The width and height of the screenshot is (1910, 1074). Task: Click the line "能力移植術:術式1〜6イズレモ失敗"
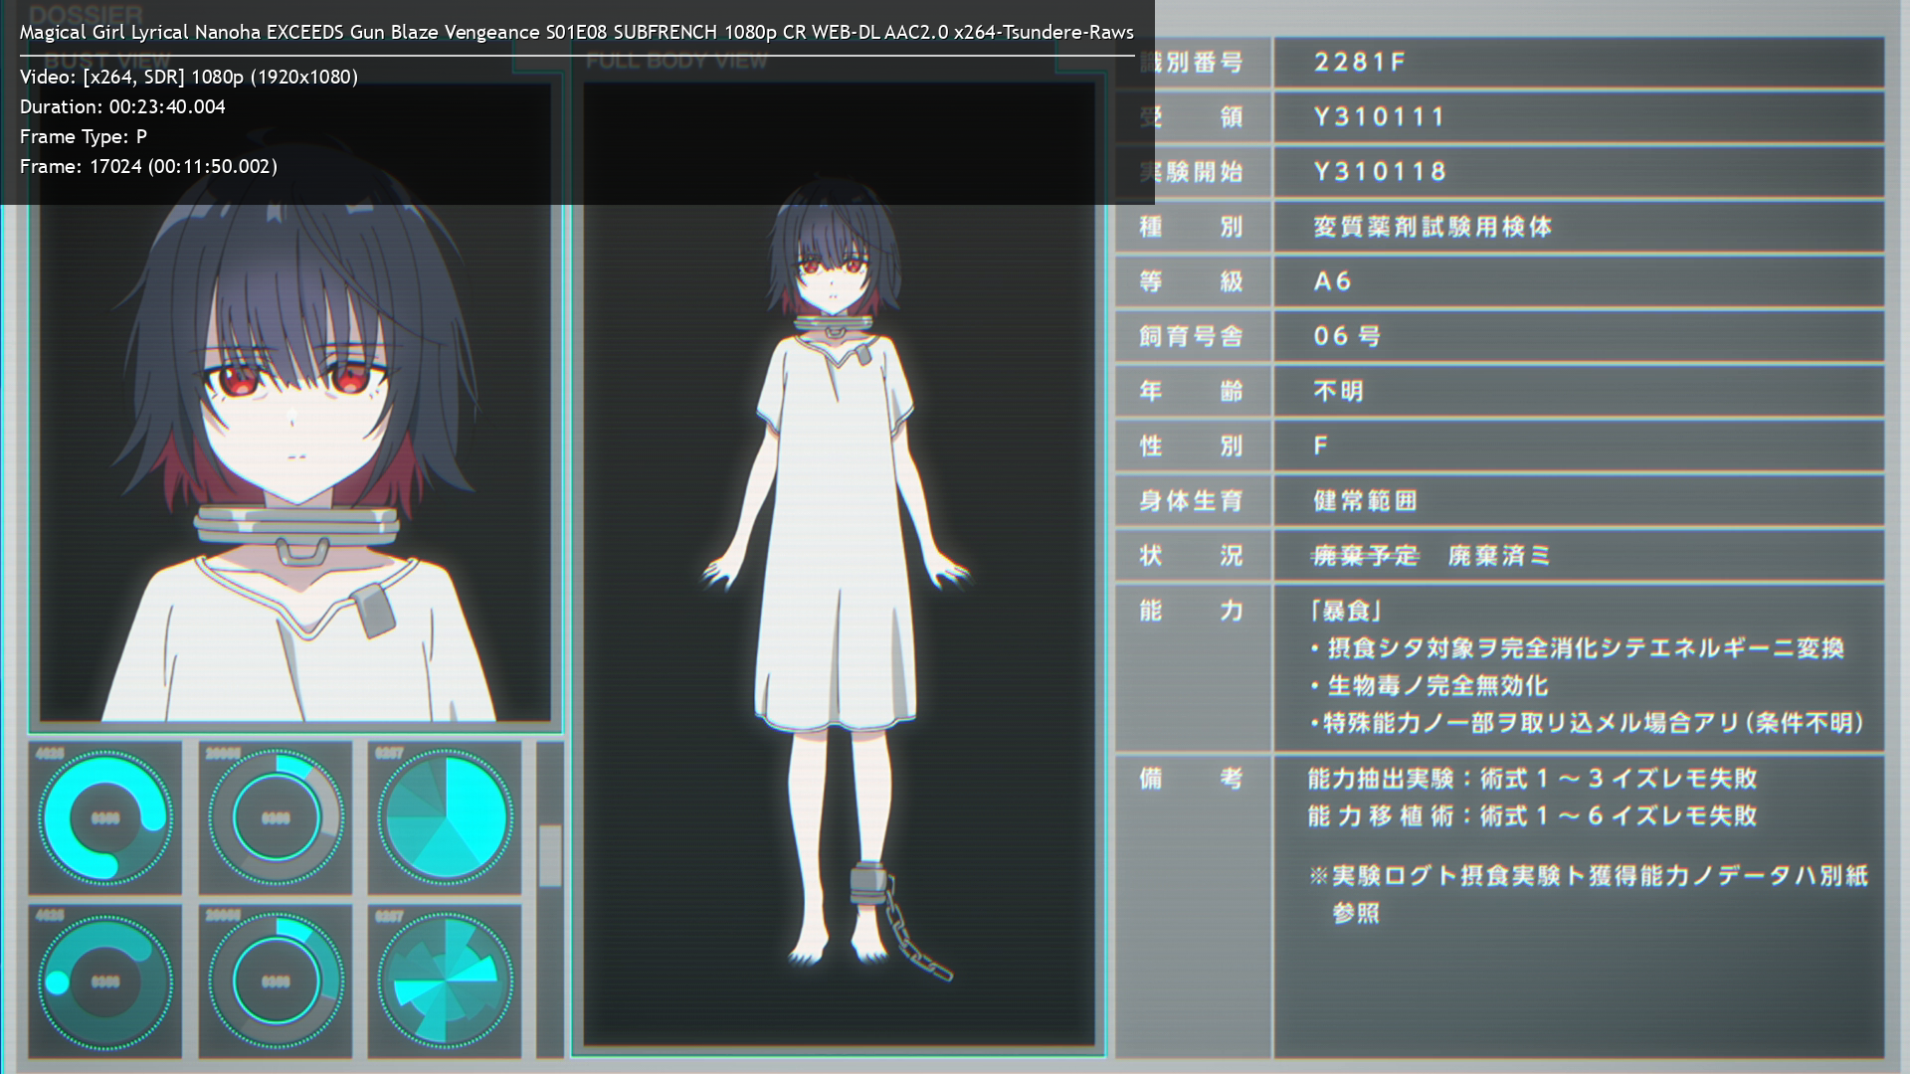1533,816
